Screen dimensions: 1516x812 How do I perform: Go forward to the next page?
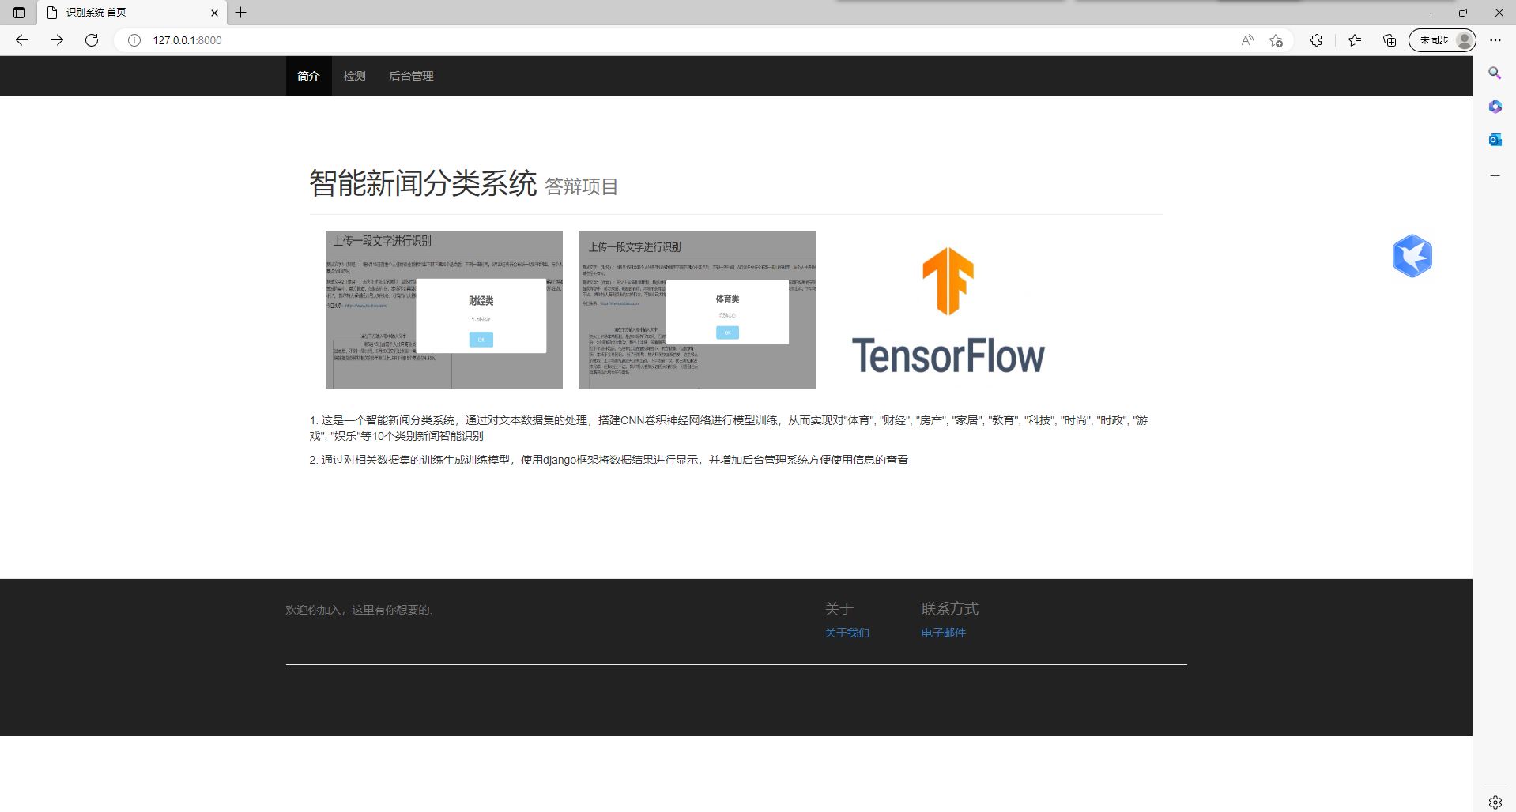(57, 40)
